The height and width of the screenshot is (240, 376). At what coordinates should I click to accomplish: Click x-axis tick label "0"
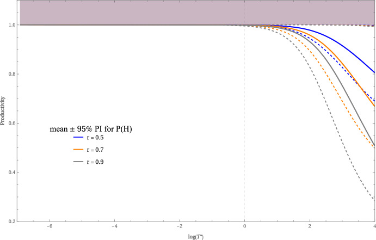[x=245, y=226]
